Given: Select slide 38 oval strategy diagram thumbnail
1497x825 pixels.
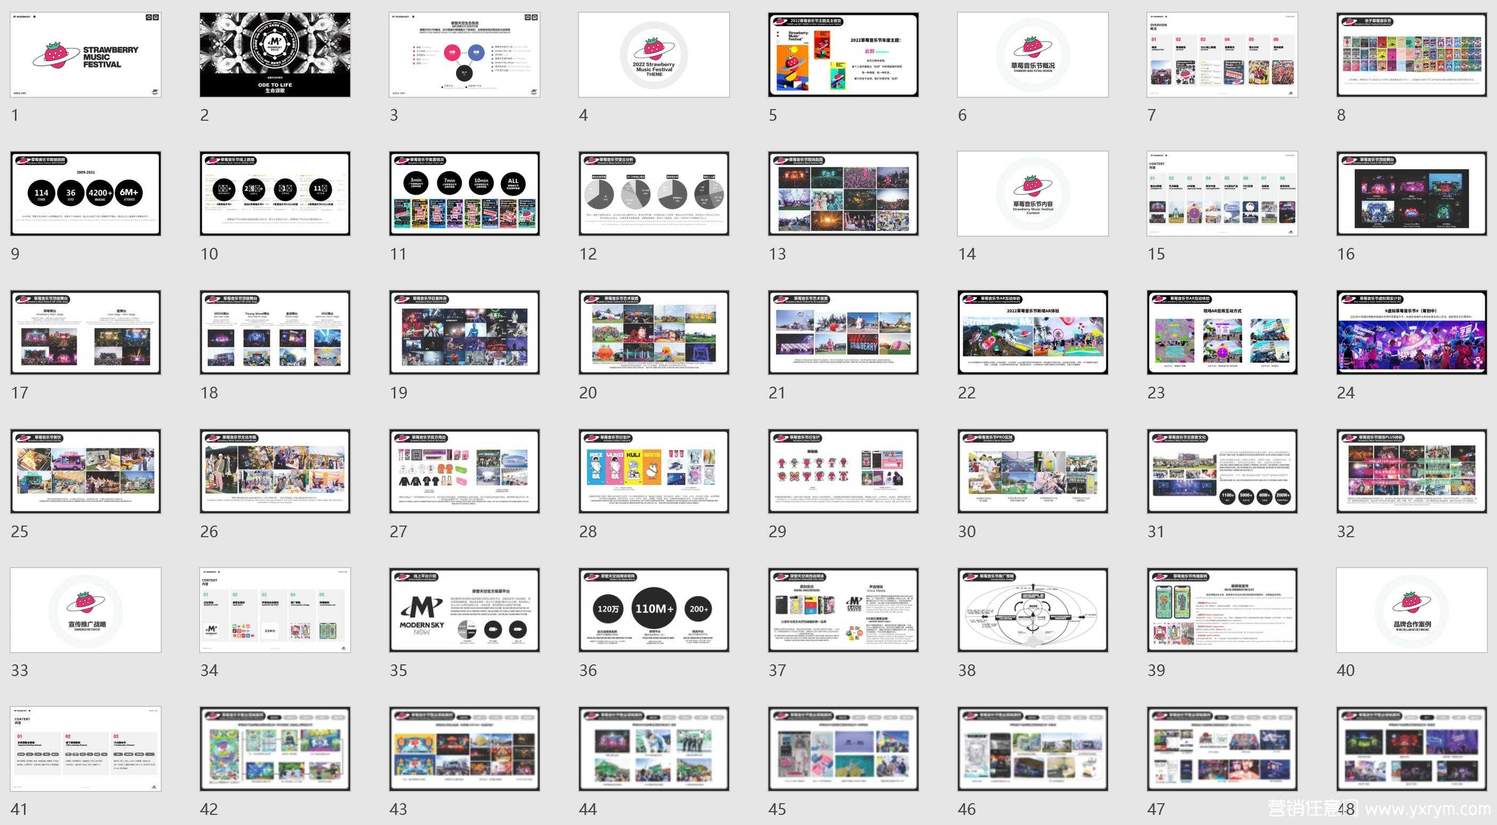Looking at the screenshot, I should click(x=1032, y=610).
